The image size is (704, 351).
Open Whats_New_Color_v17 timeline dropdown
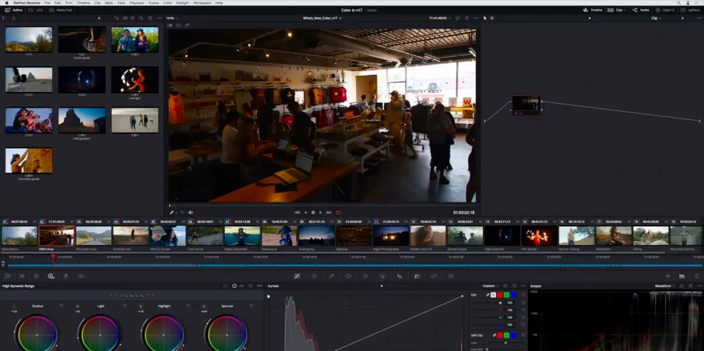(x=322, y=18)
